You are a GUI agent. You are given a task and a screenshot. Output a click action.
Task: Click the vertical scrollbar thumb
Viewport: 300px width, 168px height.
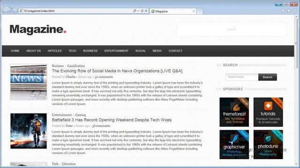pos(296,43)
